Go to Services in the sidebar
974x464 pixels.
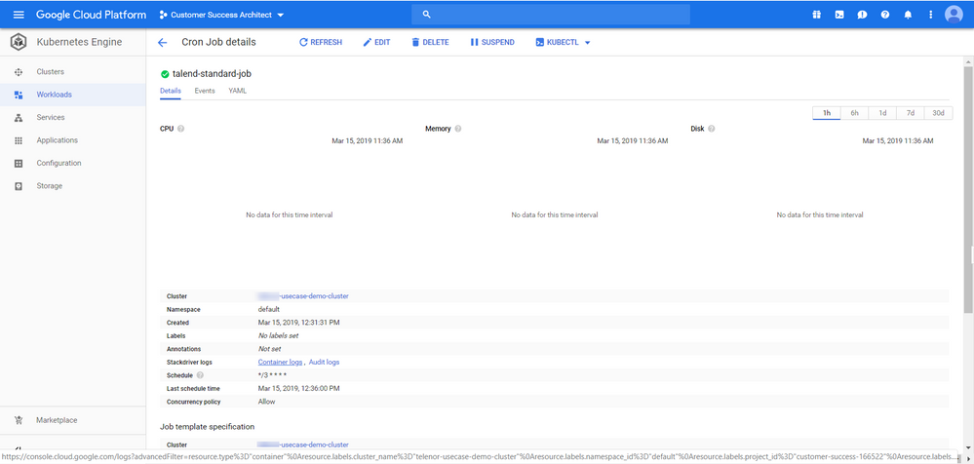51,117
